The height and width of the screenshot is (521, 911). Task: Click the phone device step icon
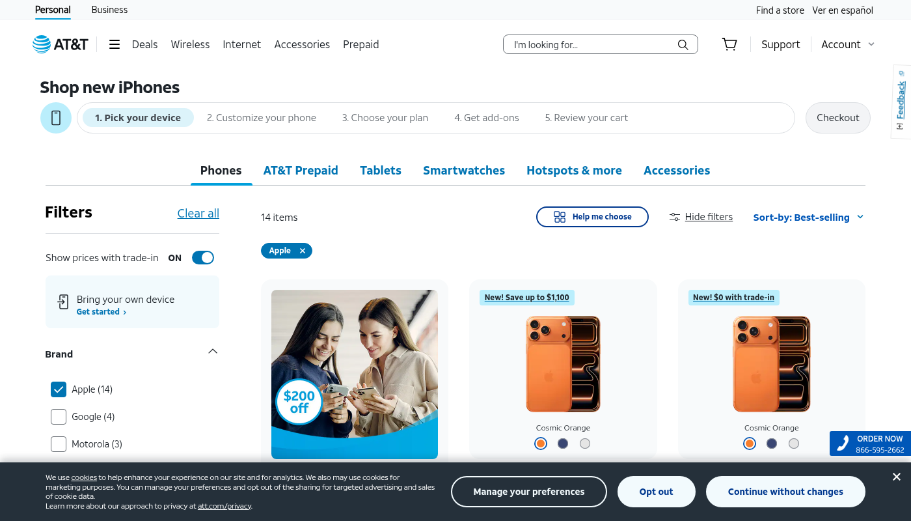point(56,118)
